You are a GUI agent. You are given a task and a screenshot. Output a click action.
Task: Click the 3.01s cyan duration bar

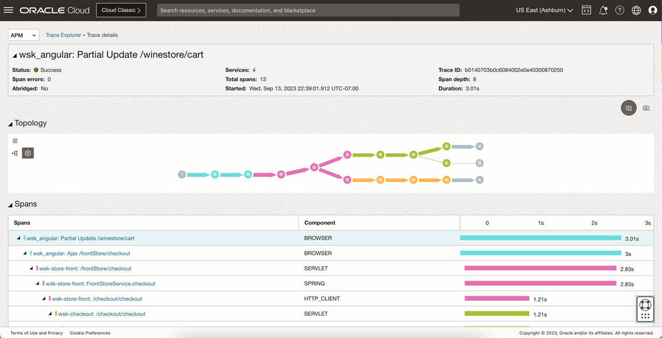pyautogui.click(x=540, y=238)
